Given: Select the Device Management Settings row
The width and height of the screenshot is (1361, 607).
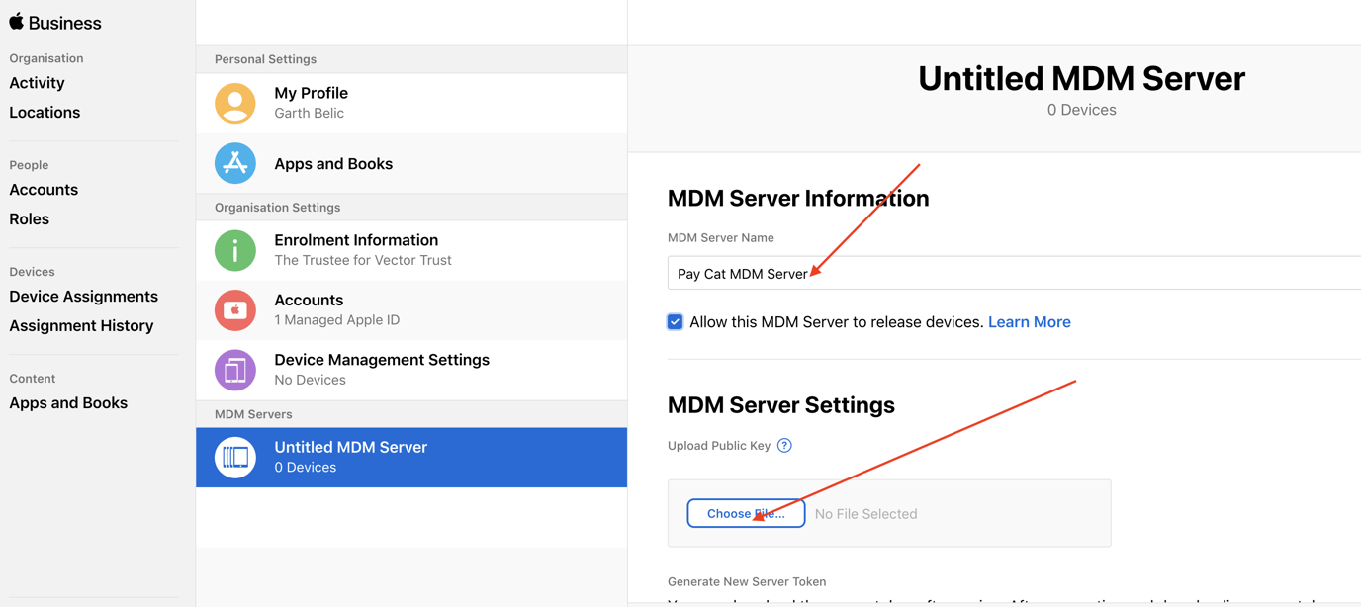Looking at the screenshot, I should coord(411,370).
